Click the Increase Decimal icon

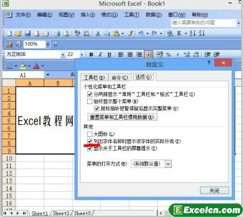(187, 54)
